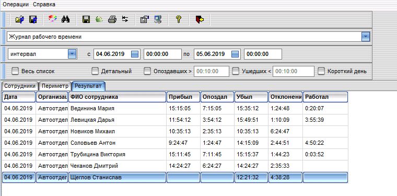Open calendar for end date 05.06.2019
The width and height of the screenshot is (397, 196).
(x=235, y=54)
